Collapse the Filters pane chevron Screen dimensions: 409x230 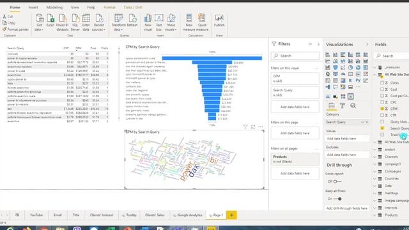(318, 44)
